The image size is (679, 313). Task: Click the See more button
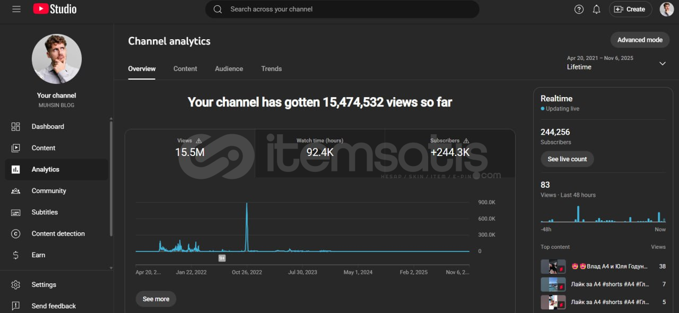coord(155,299)
